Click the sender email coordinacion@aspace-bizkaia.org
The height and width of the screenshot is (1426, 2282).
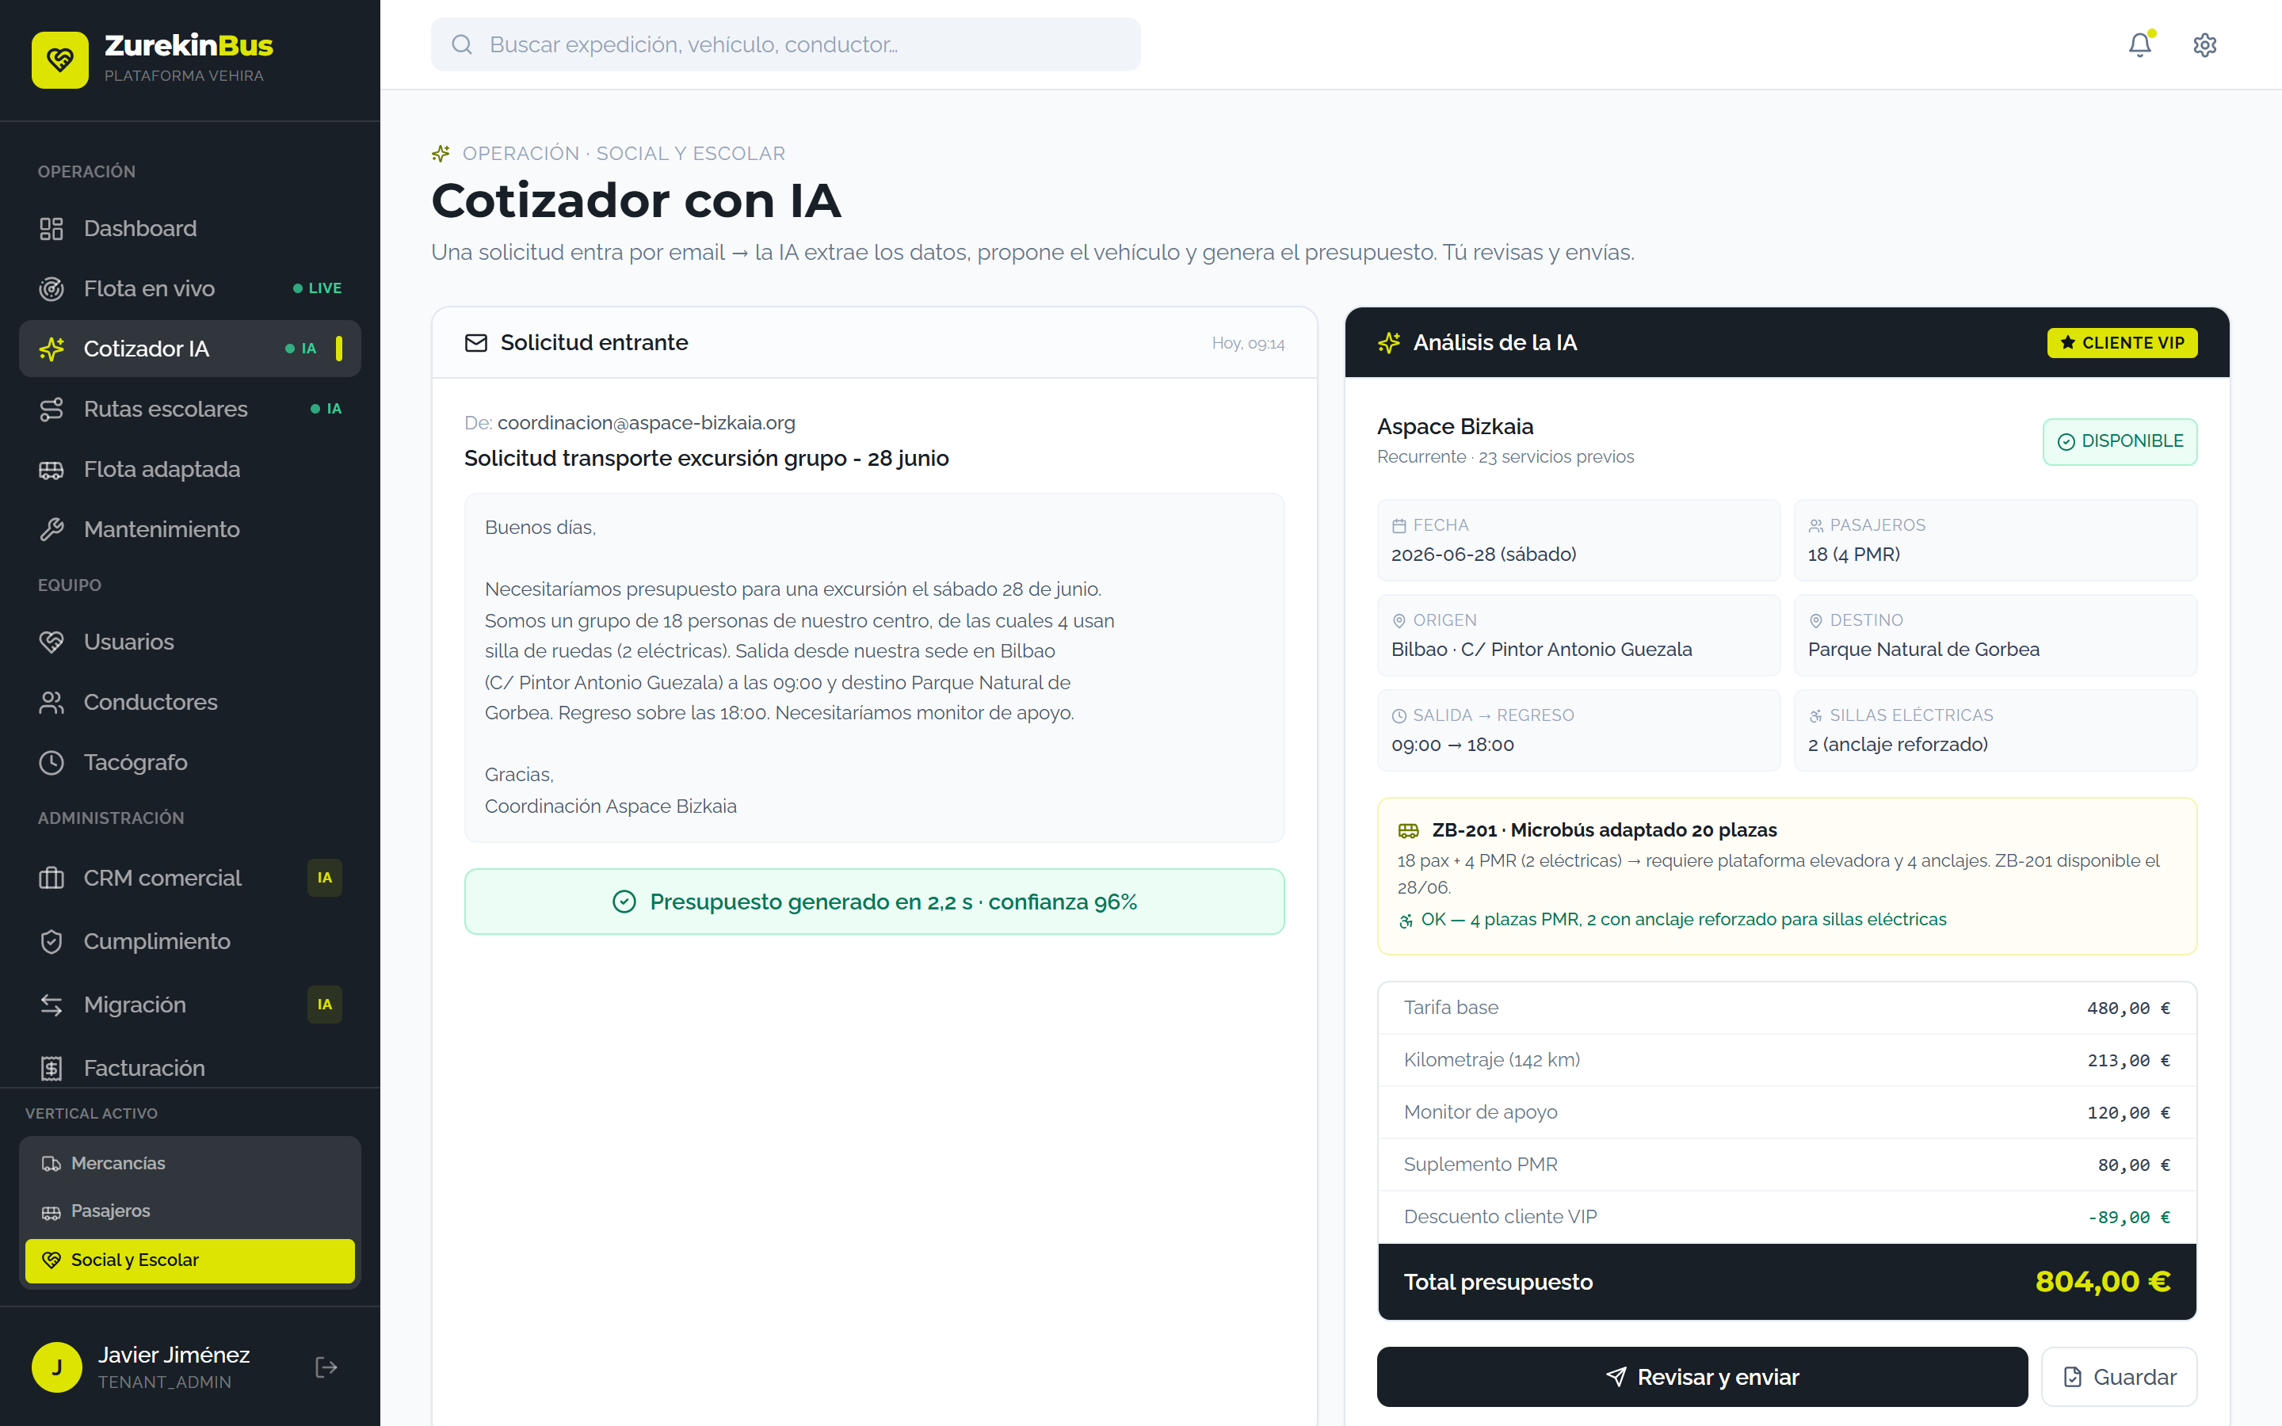click(x=646, y=424)
